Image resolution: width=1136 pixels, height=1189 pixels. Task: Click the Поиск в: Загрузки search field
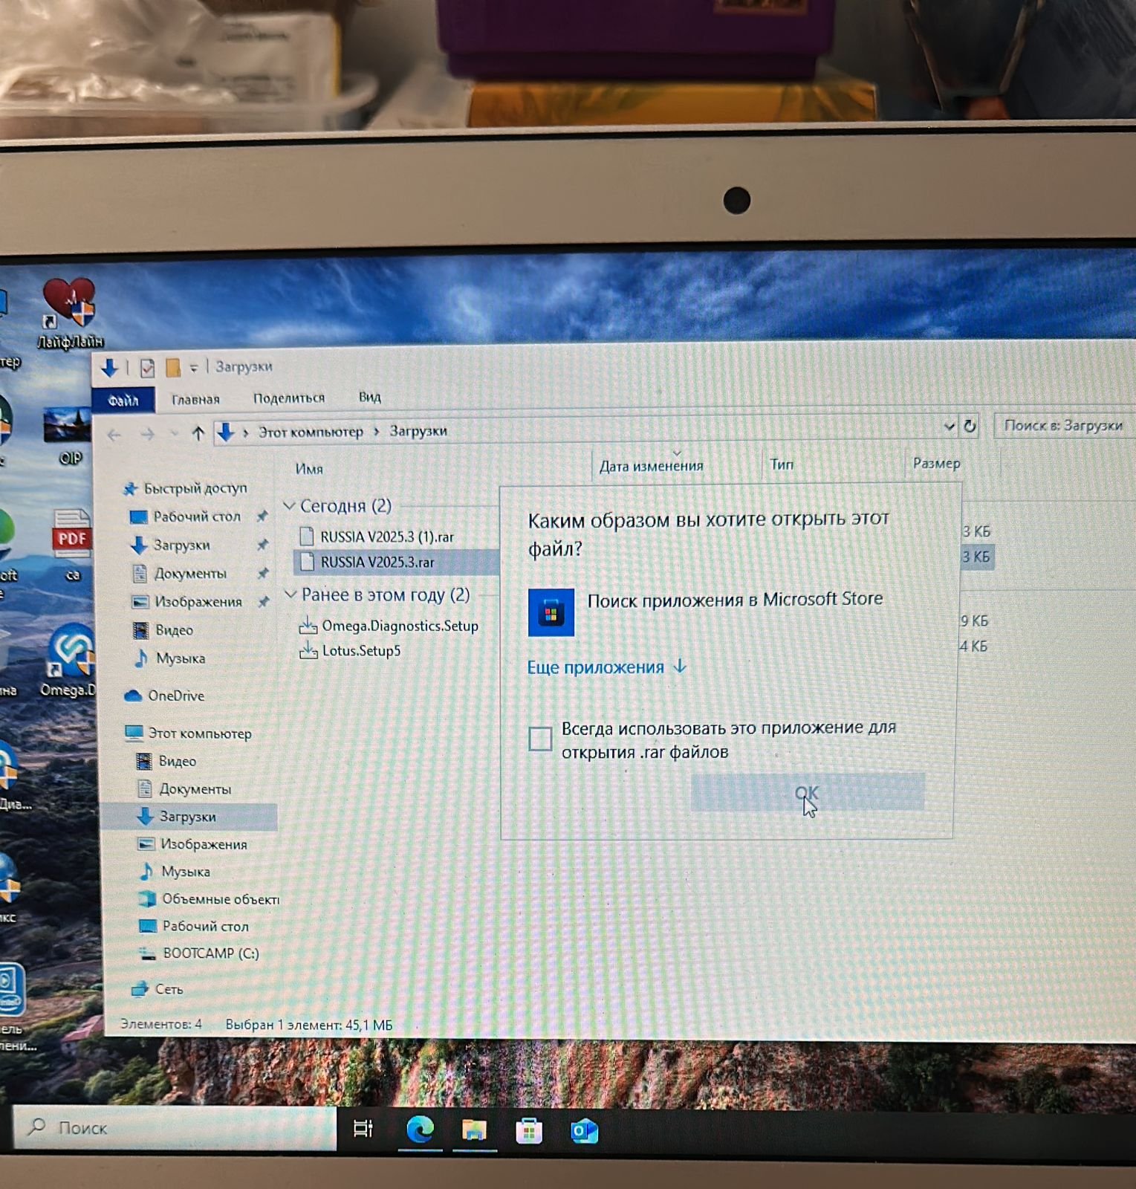pos(1062,426)
